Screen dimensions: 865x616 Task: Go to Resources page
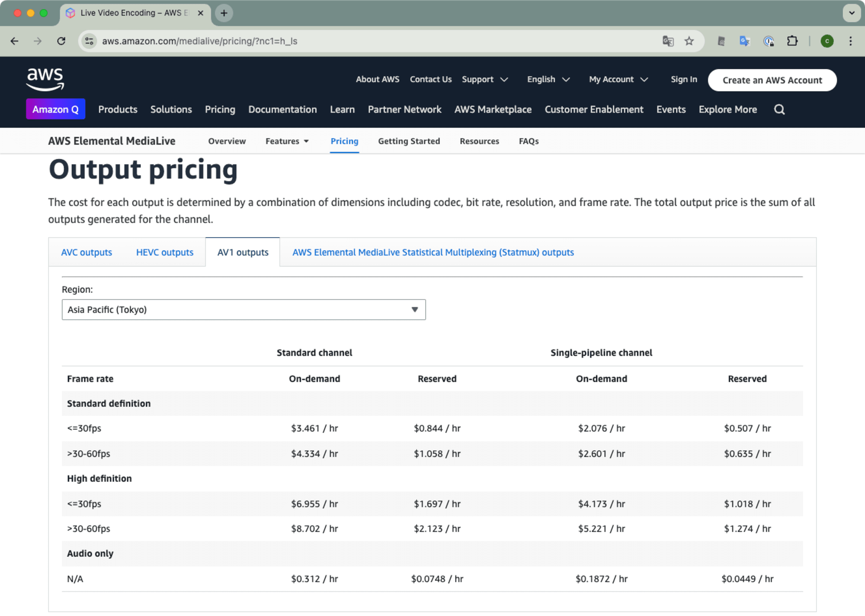click(x=479, y=141)
